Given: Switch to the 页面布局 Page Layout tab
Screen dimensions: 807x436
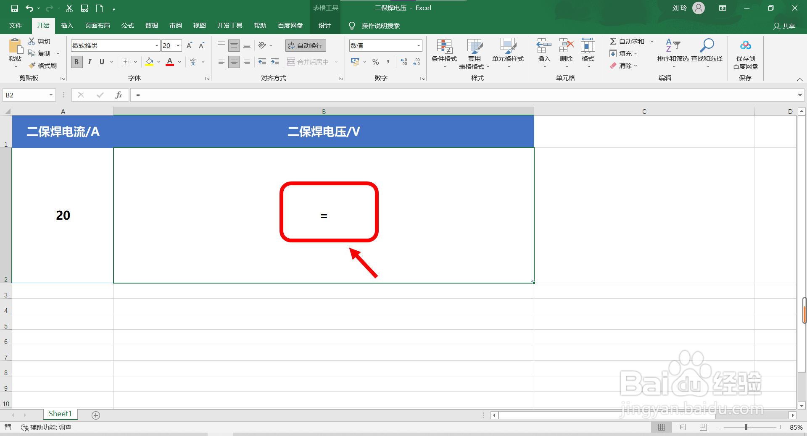Looking at the screenshot, I should (98, 26).
